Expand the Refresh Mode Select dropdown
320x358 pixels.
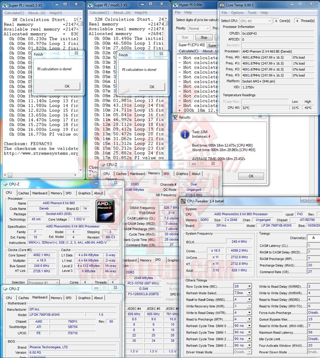[249, 293]
